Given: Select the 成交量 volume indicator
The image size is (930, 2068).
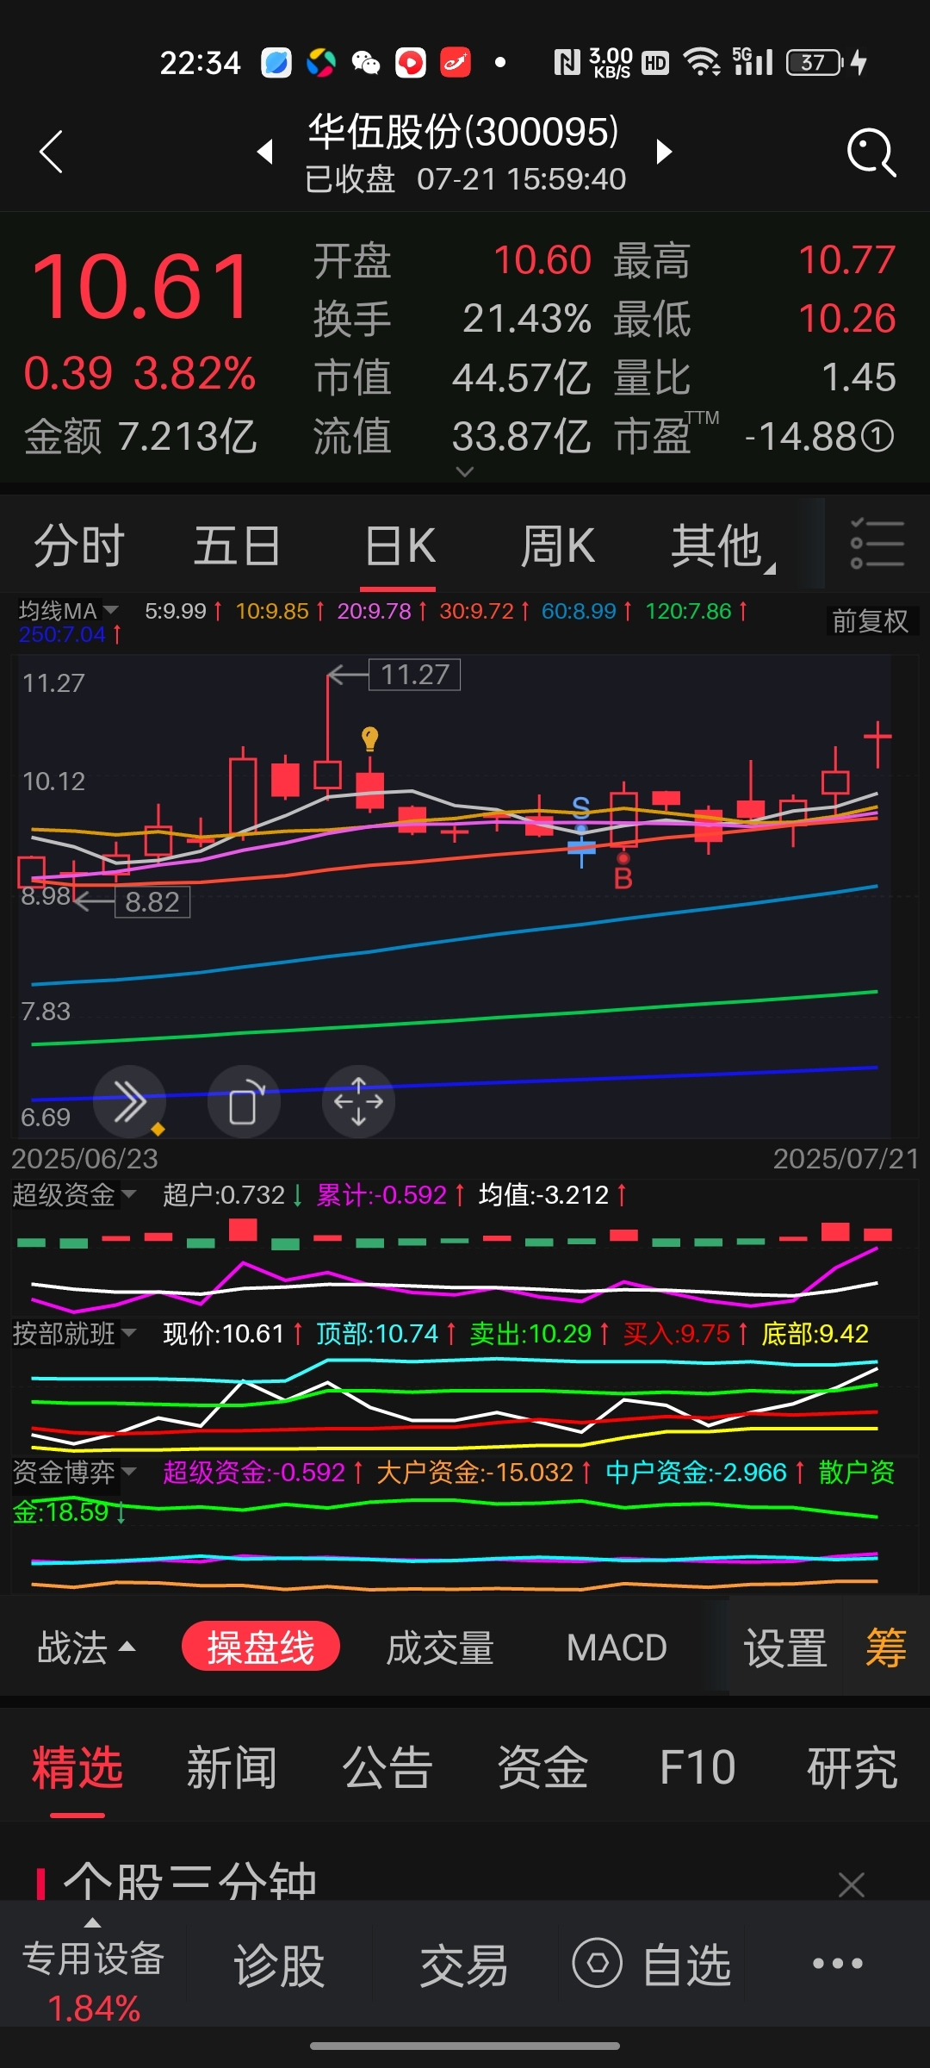Looking at the screenshot, I should point(440,1648).
